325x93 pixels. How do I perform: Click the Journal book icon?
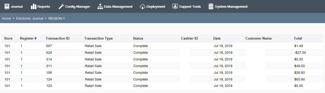[x=7, y=6]
